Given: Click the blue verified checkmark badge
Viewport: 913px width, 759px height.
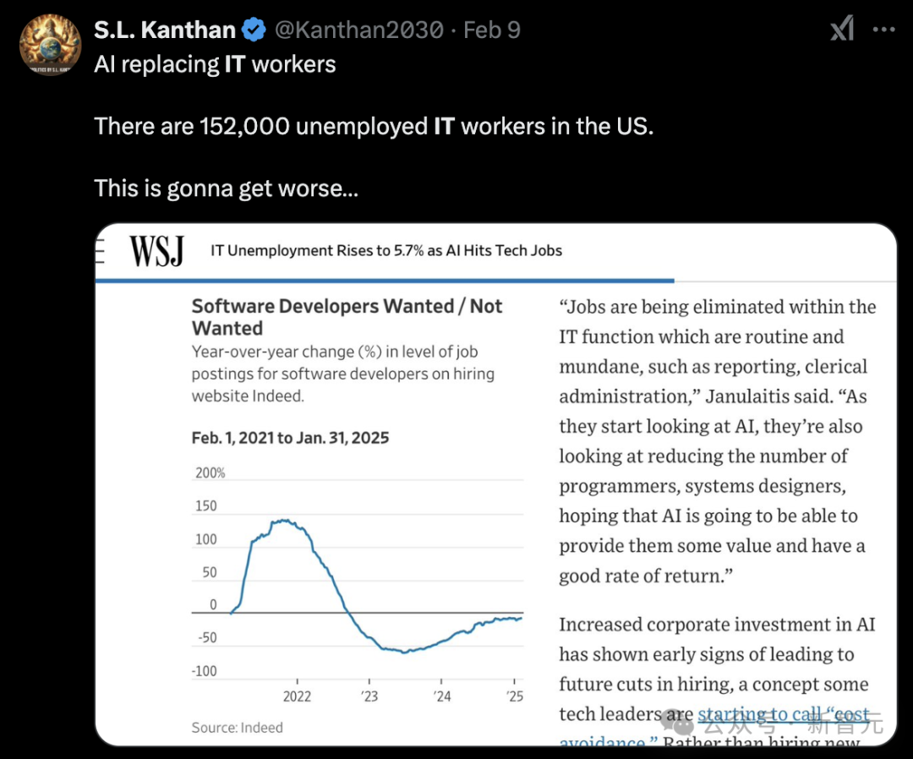Looking at the screenshot, I should (254, 30).
